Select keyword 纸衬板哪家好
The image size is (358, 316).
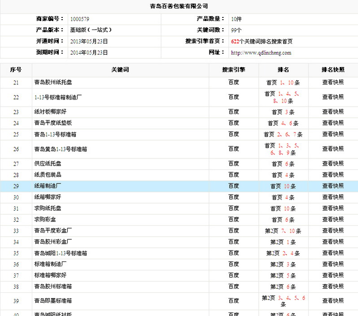(50, 111)
